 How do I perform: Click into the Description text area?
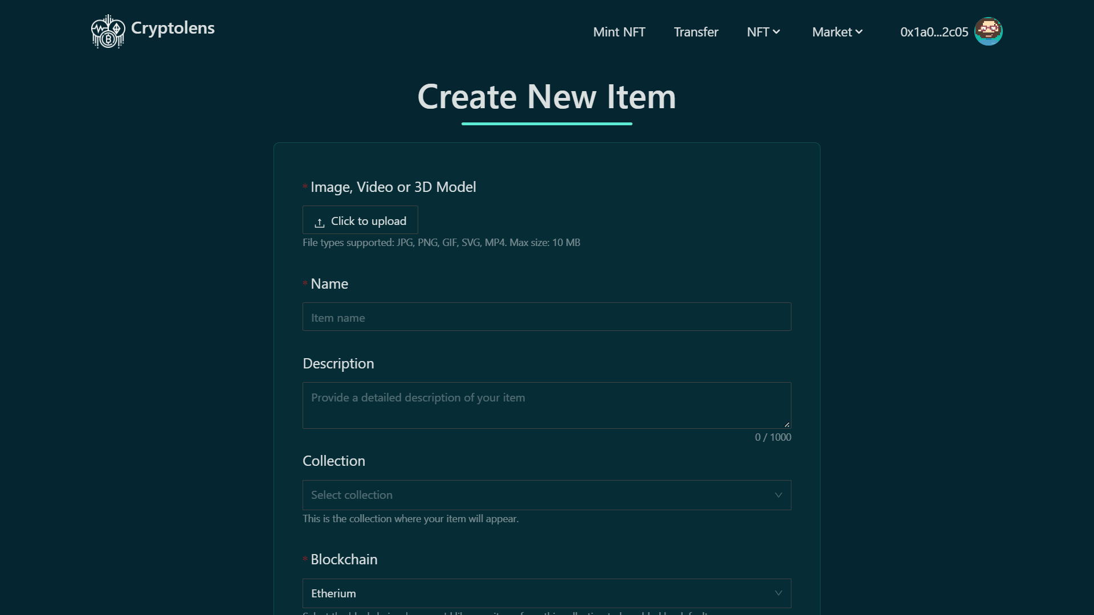(546, 405)
